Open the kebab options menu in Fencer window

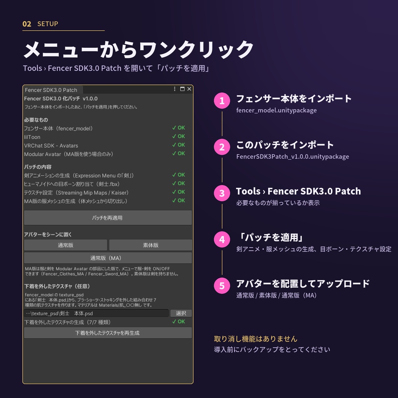click(175, 89)
